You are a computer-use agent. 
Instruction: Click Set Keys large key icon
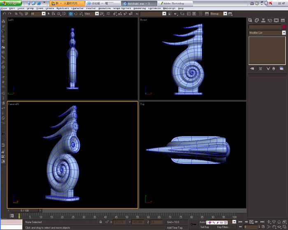click(x=193, y=224)
